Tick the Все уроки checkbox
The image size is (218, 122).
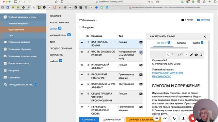(80, 27)
